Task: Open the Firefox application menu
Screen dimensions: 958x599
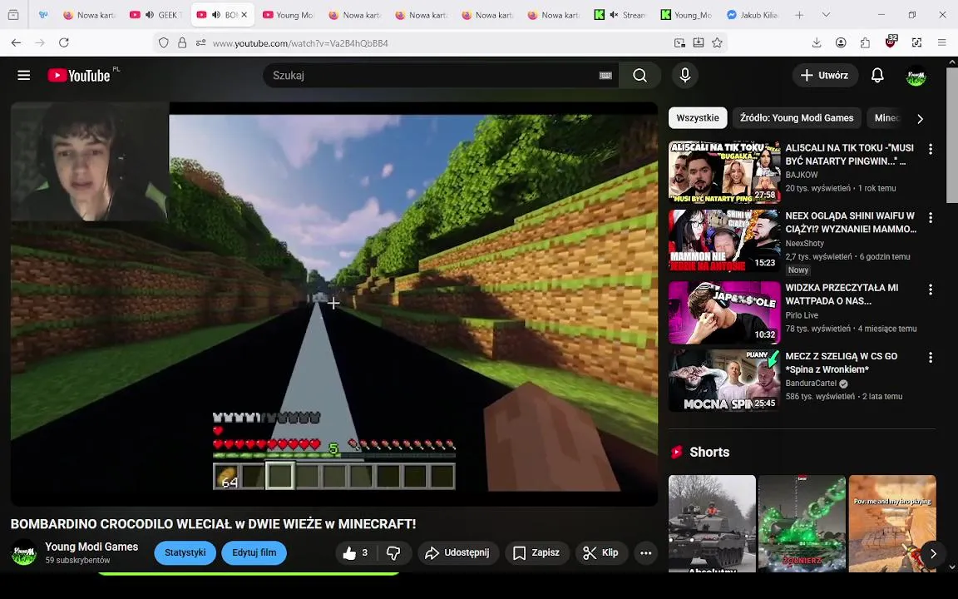Action: pos(941,42)
